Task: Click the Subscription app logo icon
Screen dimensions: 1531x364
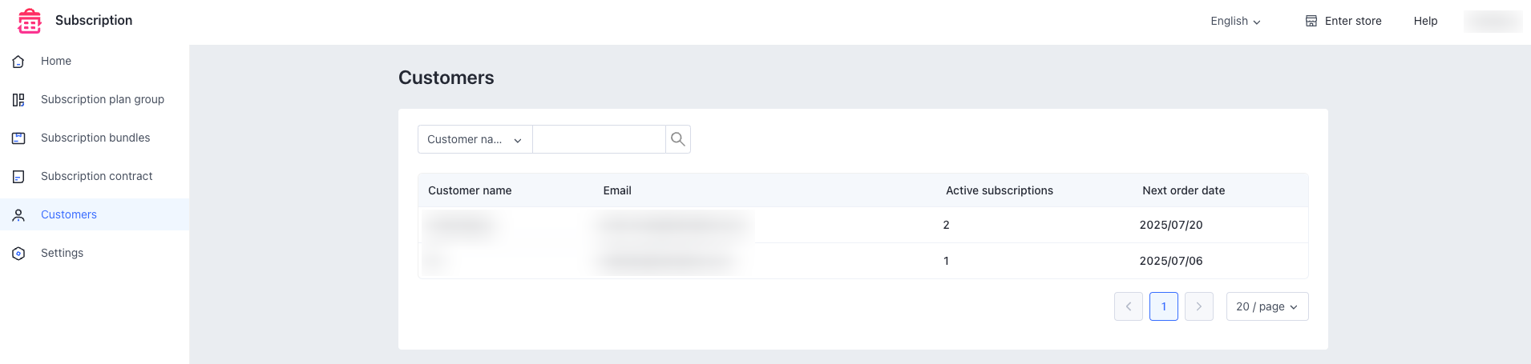Action: click(x=30, y=21)
